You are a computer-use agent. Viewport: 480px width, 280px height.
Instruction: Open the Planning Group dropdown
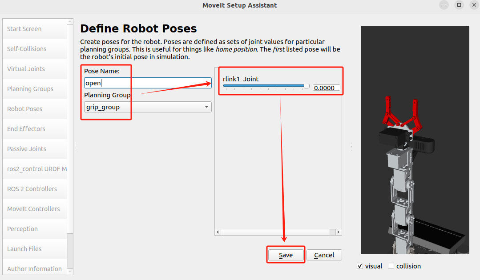click(148, 107)
